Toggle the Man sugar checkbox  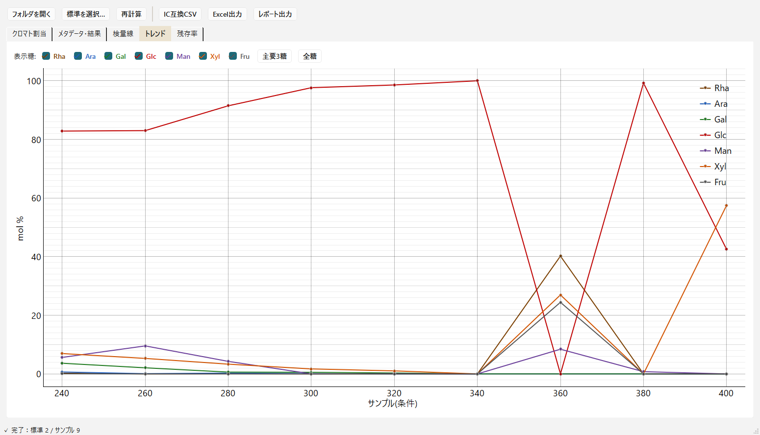pos(169,56)
